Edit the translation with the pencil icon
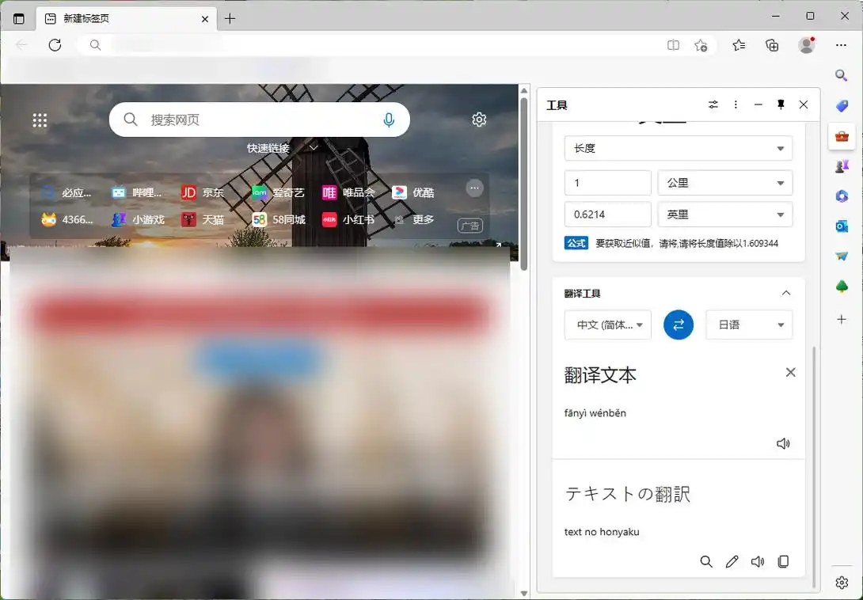863x600 pixels. [732, 561]
